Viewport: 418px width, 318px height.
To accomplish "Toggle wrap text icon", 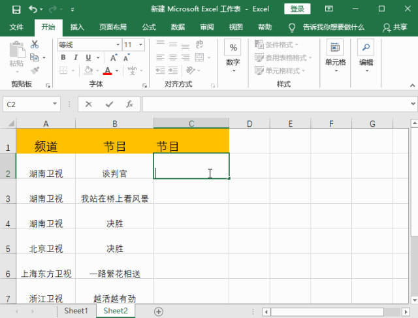I will [x=199, y=44].
